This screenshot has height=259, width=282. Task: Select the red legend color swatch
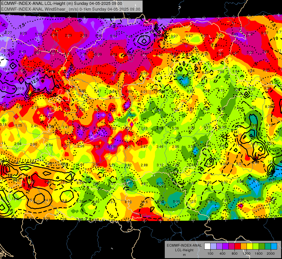coord(238,246)
